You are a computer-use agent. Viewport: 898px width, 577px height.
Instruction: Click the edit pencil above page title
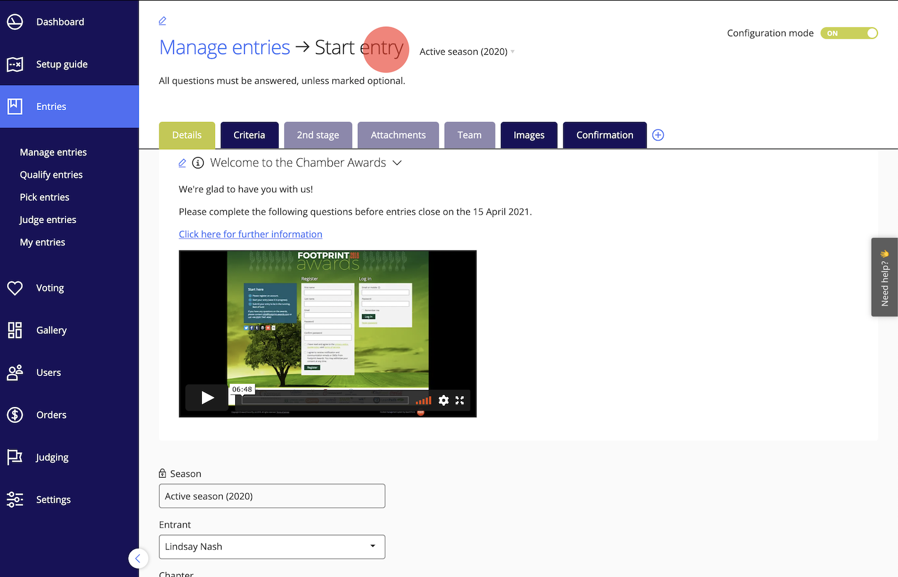pyautogui.click(x=163, y=21)
